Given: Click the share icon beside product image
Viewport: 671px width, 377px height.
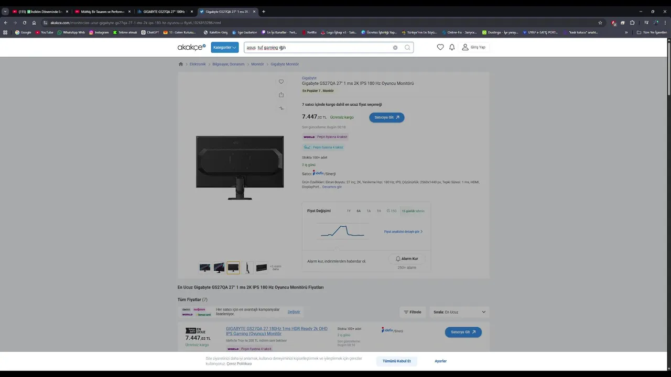Looking at the screenshot, I should pyautogui.click(x=281, y=95).
